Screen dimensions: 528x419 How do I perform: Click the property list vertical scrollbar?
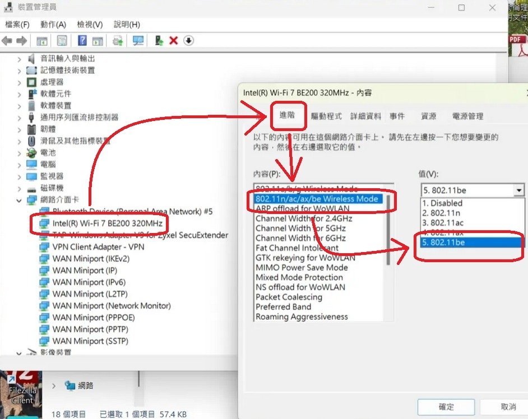(388, 230)
